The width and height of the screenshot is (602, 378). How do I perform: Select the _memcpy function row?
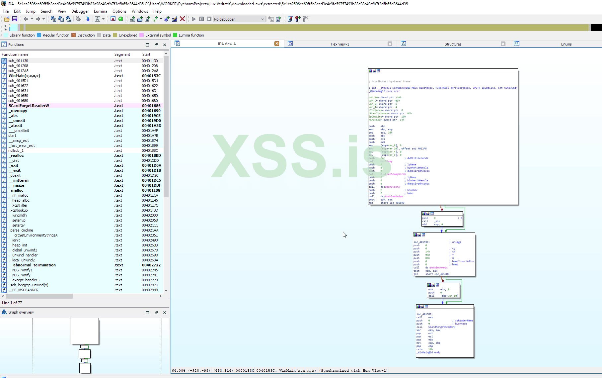[x=82, y=111]
